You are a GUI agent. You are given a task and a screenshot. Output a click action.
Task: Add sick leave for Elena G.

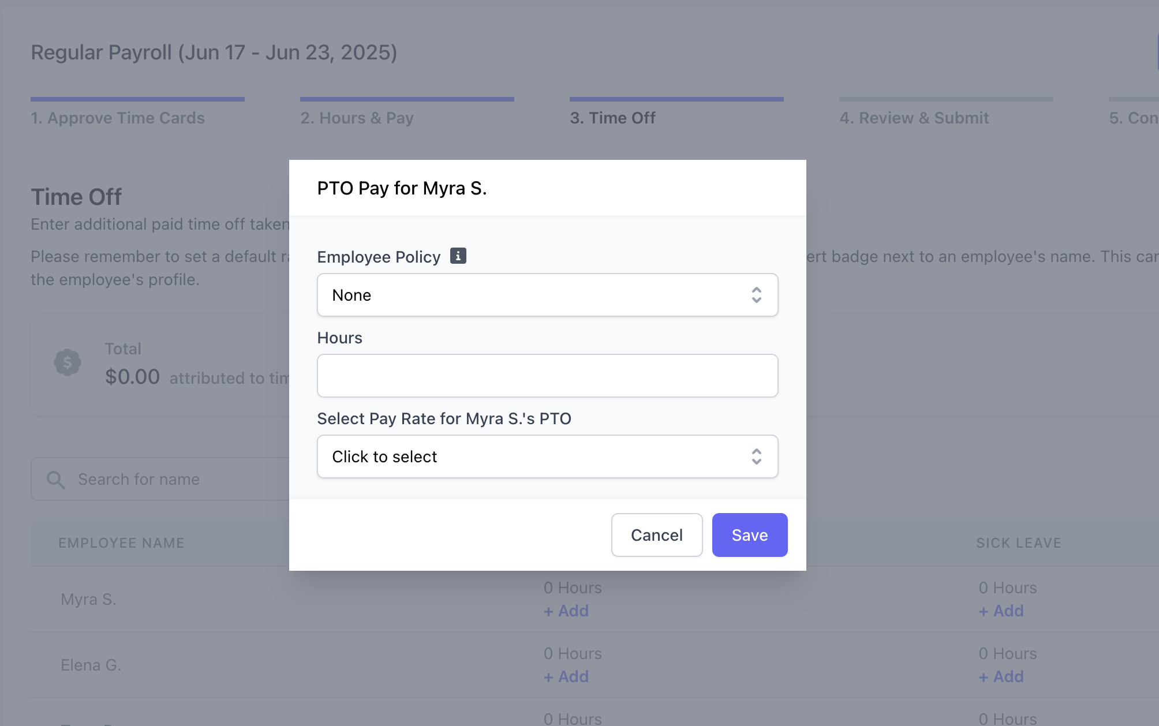(x=1001, y=676)
